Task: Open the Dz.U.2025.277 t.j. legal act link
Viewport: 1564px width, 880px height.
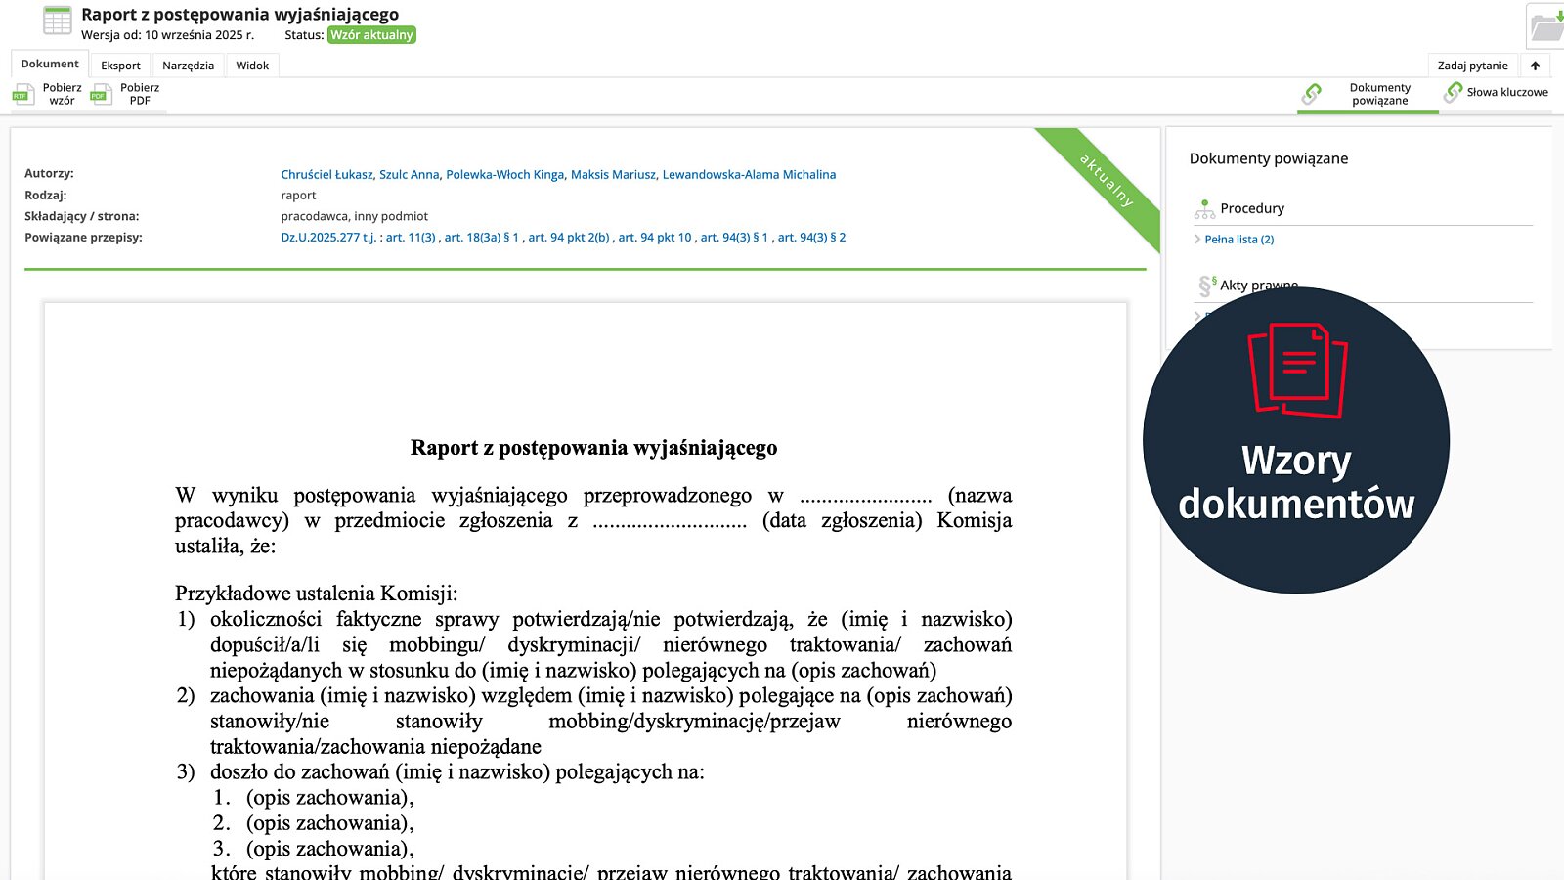Action: coord(327,238)
